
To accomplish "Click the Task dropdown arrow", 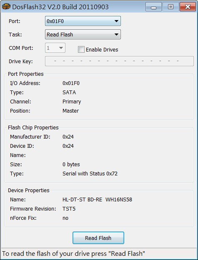I will [x=116, y=35].
